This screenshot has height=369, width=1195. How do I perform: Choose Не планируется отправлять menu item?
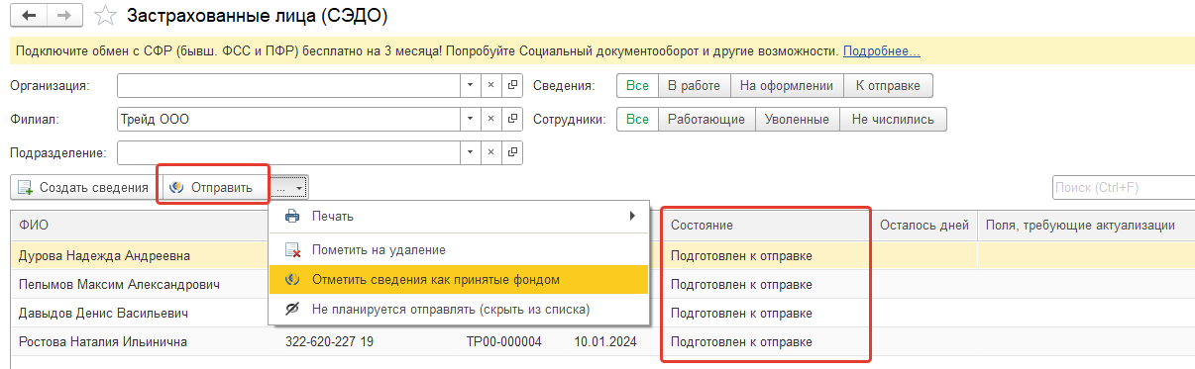(x=460, y=310)
